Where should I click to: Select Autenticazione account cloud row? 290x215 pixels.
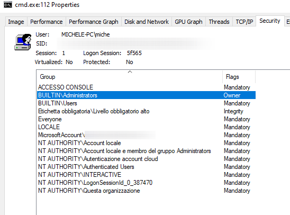click(146, 159)
